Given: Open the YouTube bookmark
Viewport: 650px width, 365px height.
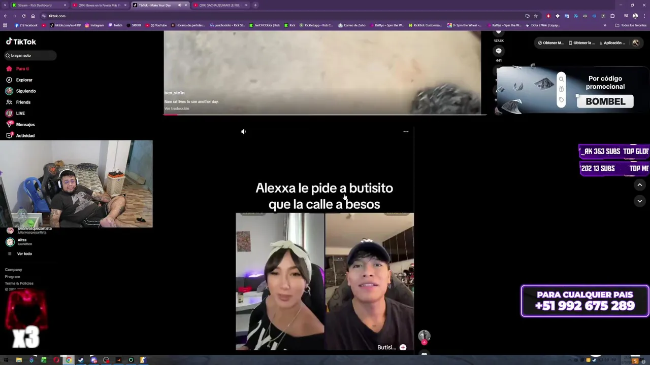Looking at the screenshot, I should pos(156,25).
